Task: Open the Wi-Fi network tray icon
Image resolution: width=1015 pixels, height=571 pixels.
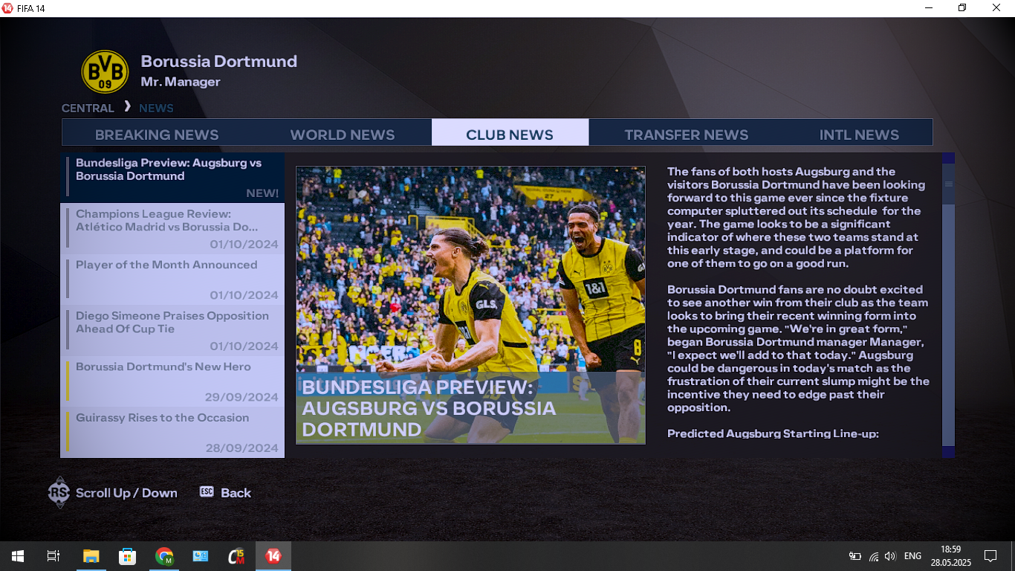Action: tap(874, 556)
